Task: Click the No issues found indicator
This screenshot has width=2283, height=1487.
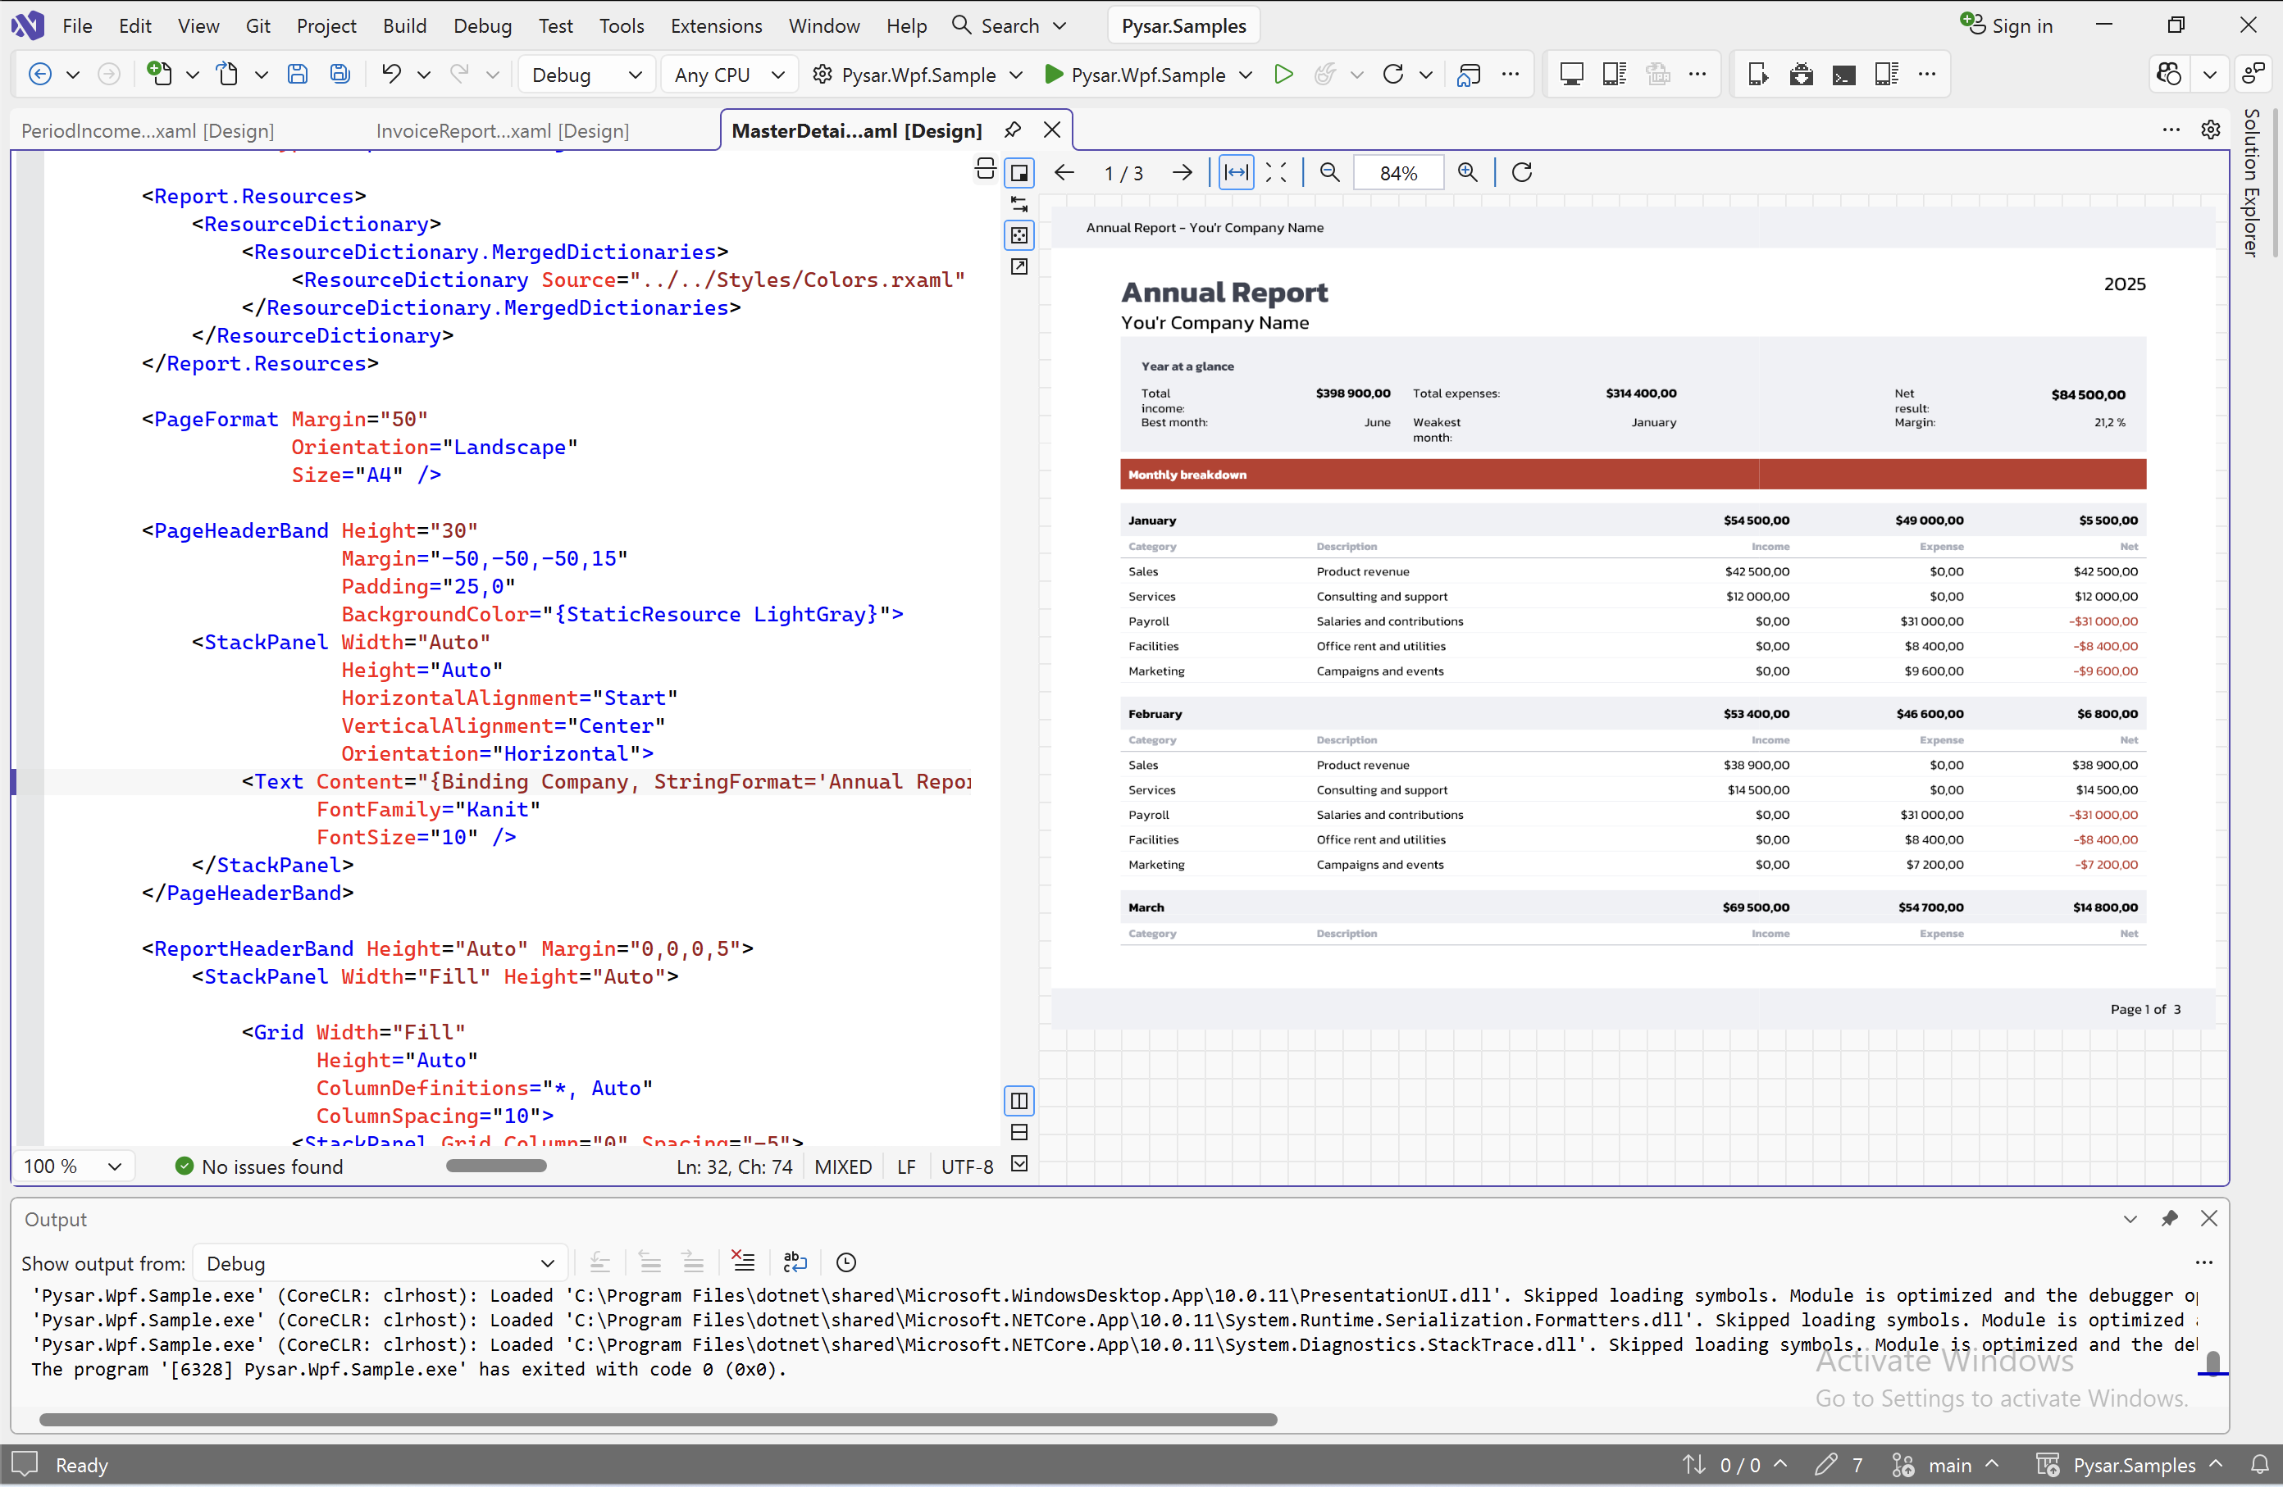Action: pyautogui.click(x=259, y=1166)
